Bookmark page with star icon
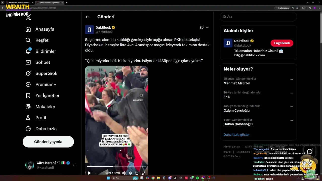The height and width of the screenshot is (181, 322). click(x=297, y=8)
